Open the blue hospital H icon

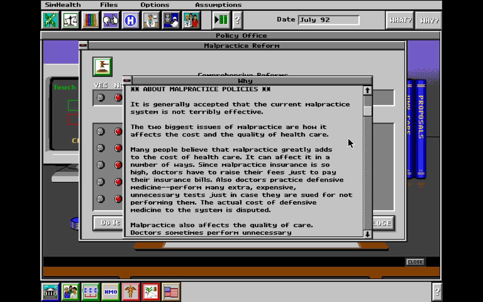131,20
